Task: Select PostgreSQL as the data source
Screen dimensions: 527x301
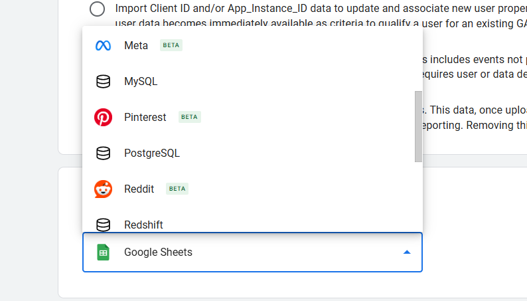Action: coord(249,153)
